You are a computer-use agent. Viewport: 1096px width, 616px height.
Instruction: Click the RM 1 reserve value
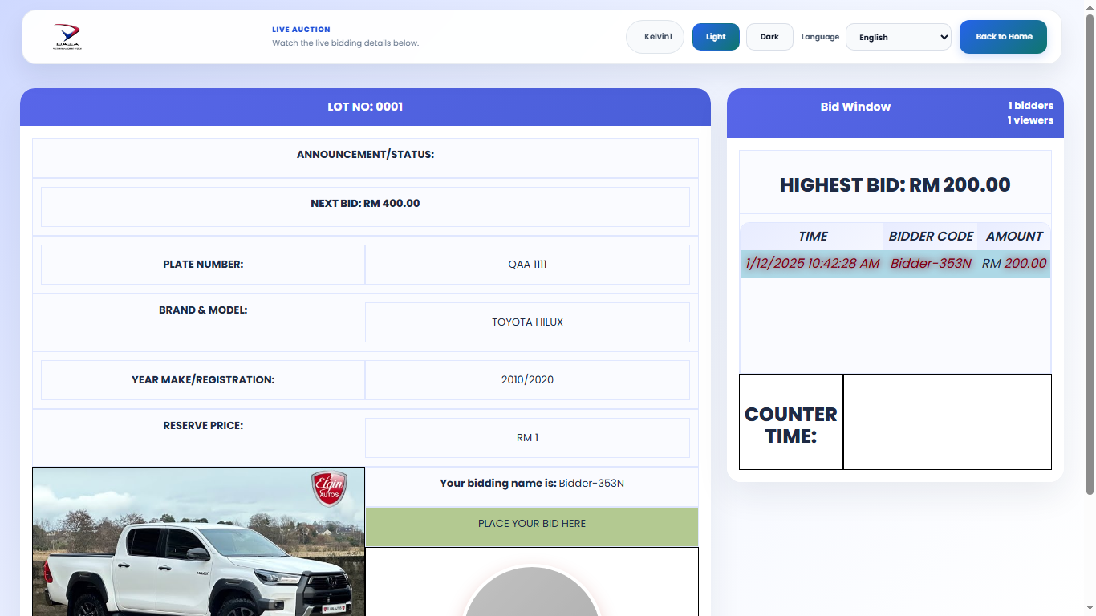click(x=527, y=438)
